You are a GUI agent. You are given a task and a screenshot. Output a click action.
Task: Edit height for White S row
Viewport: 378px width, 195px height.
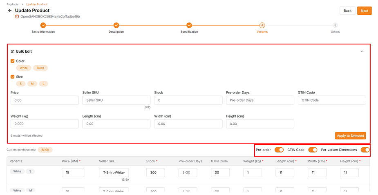pyautogui.click(x=349, y=173)
